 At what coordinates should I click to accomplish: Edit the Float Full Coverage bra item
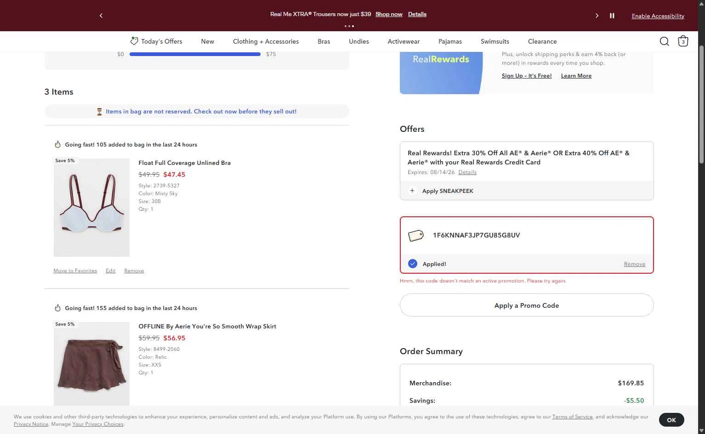[x=110, y=271]
